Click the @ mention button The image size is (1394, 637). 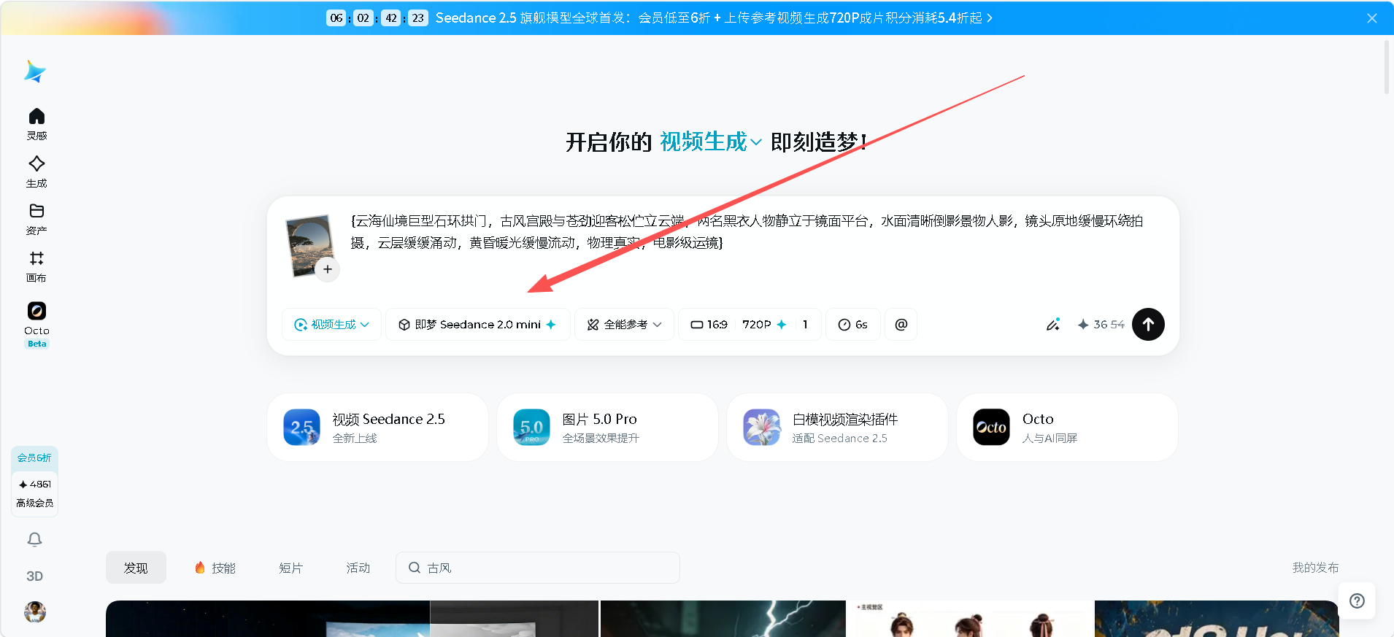(901, 325)
